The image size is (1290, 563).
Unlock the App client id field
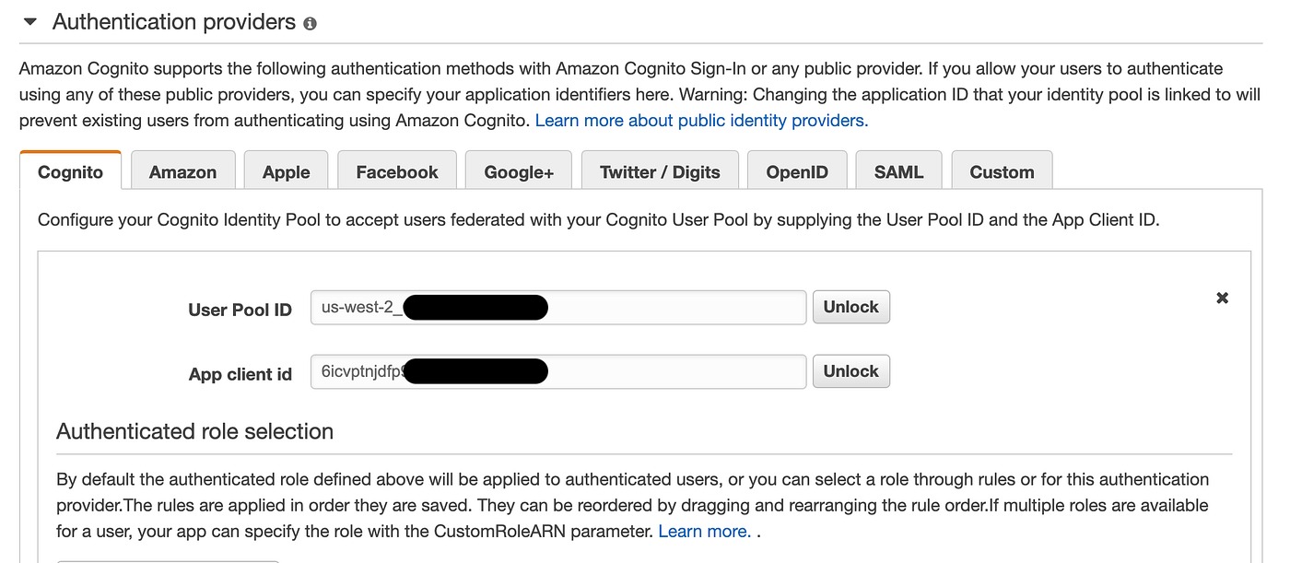(850, 371)
